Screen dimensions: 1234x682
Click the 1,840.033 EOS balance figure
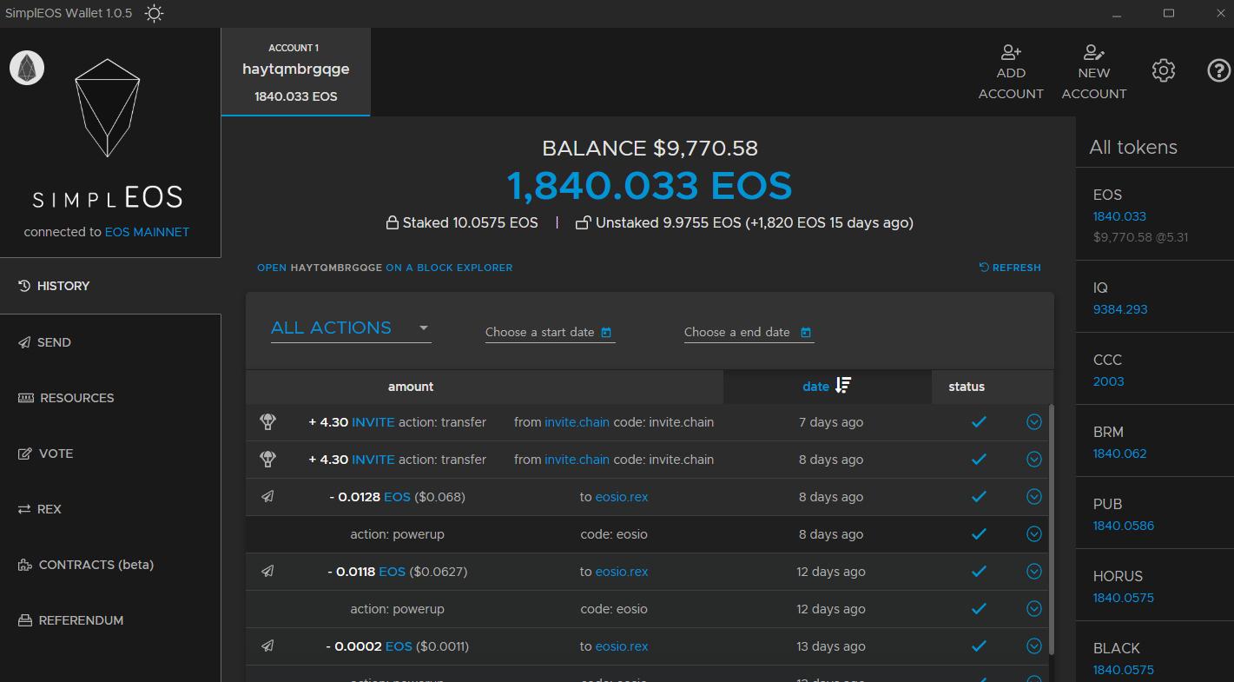click(650, 186)
